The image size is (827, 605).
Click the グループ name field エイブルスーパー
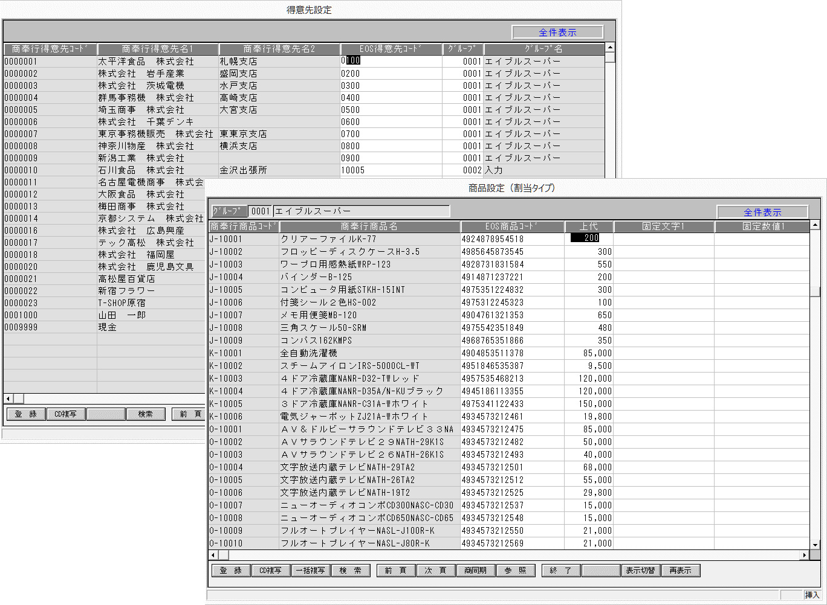coord(362,211)
